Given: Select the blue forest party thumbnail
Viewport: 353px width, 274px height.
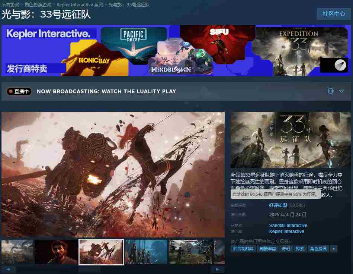Looking at the screenshot, I should tap(146, 251).
